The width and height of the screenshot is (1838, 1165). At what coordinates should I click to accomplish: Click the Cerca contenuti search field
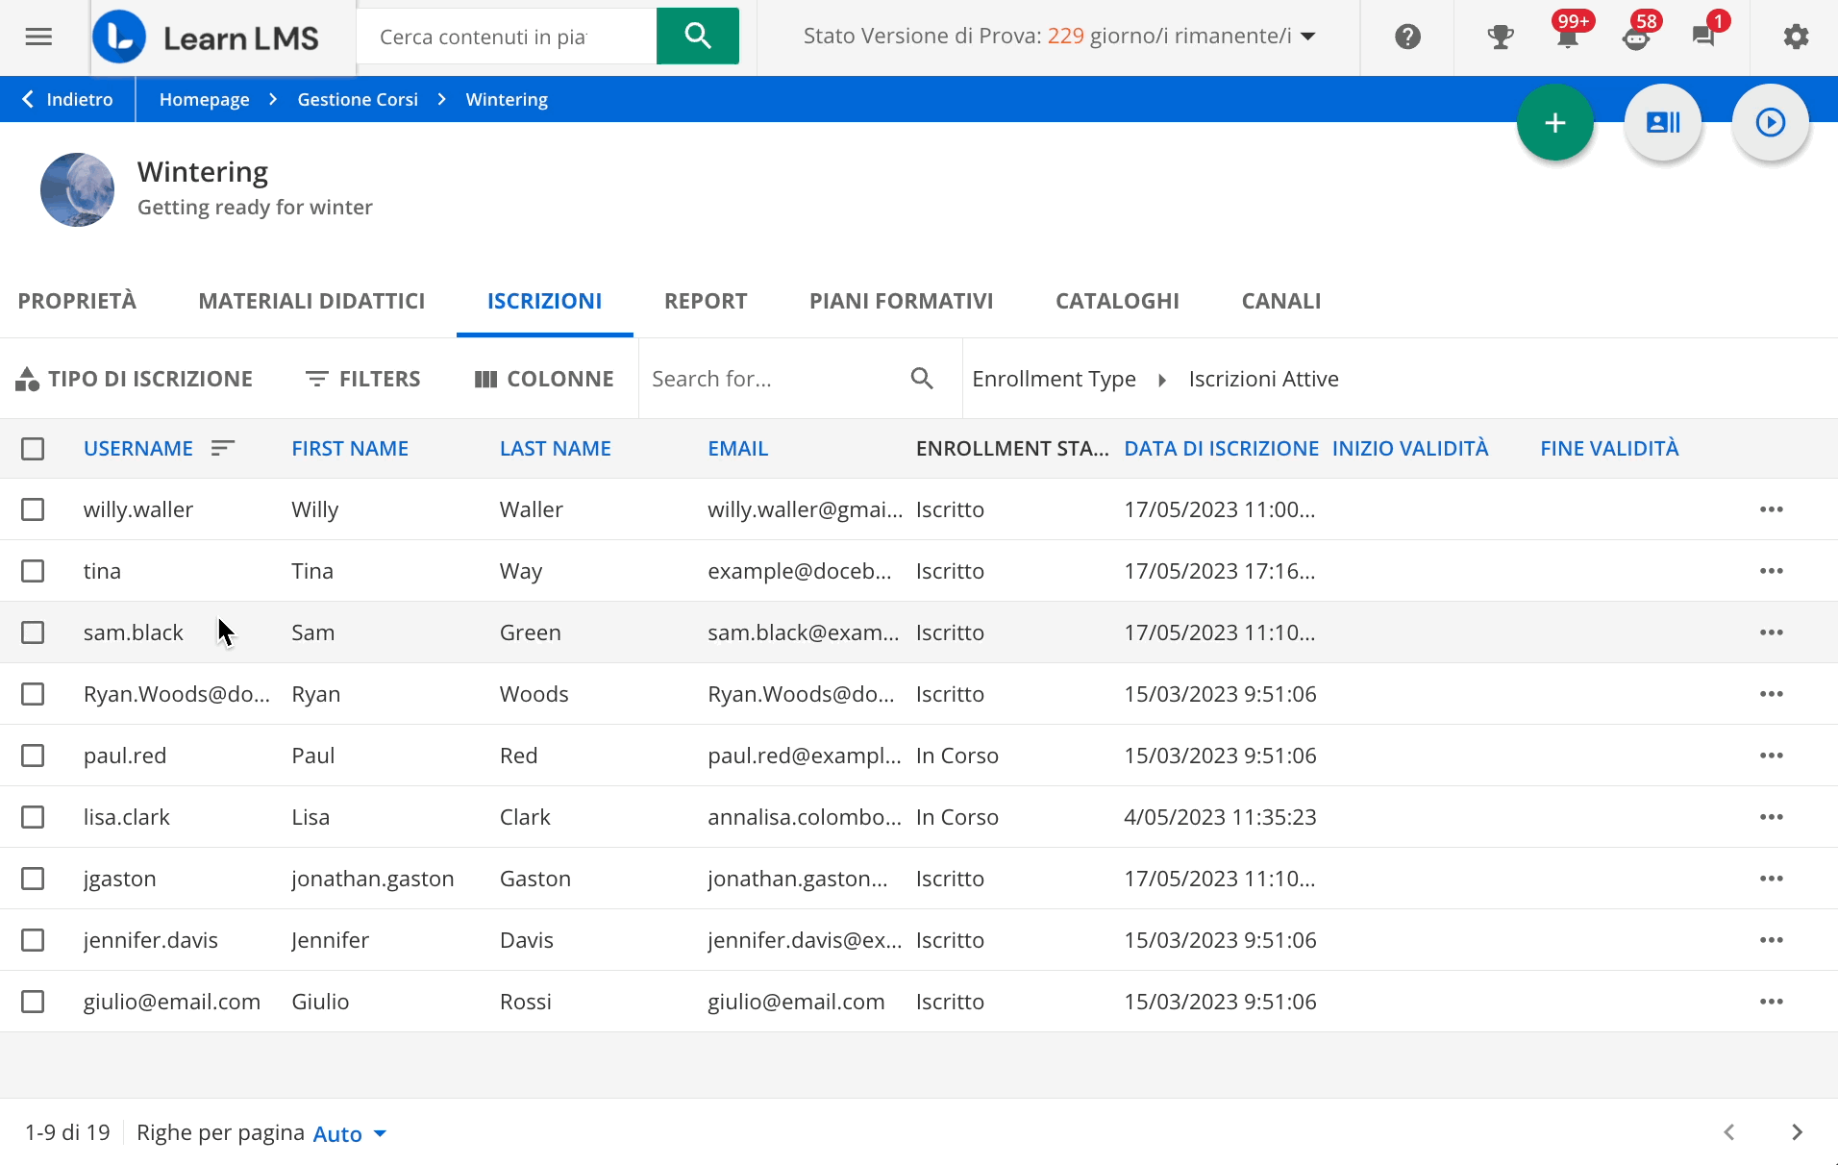tap(507, 37)
